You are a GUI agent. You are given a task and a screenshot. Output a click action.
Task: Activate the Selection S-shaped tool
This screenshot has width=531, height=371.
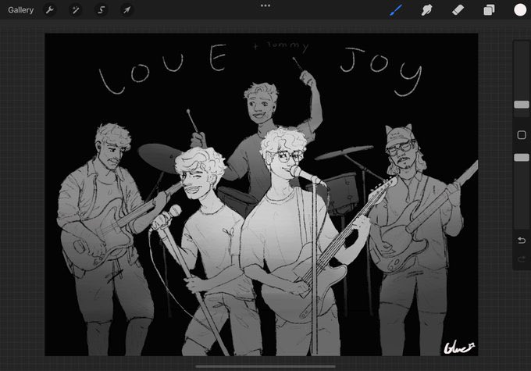(101, 10)
